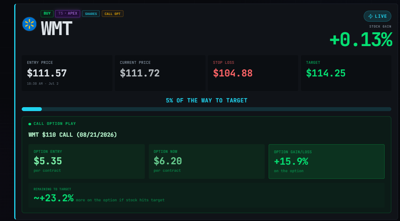Select the BUY tag
400x221 pixels.
click(x=47, y=13)
